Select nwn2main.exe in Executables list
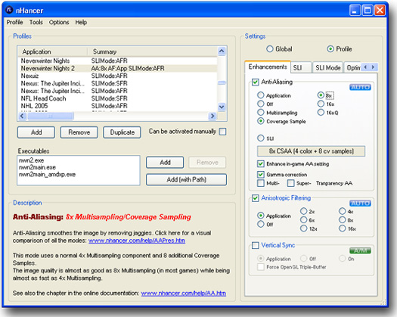 pyautogui.click(x=37, y=167)
